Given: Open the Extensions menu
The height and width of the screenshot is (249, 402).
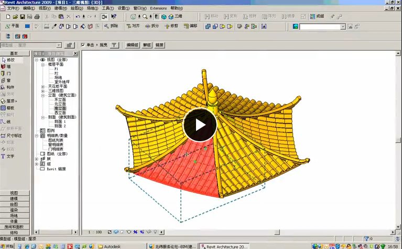Looking at the screenshot, I should point(158,8).
